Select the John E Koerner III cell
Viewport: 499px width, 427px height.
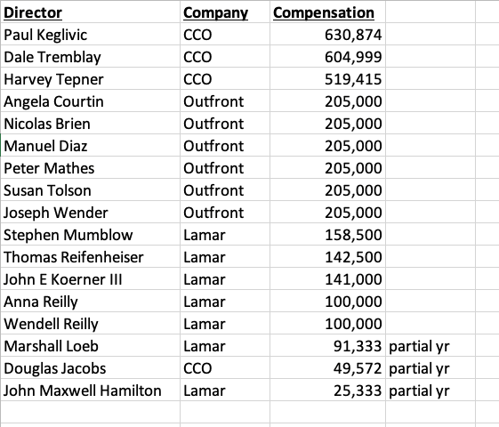pos(91,279)
